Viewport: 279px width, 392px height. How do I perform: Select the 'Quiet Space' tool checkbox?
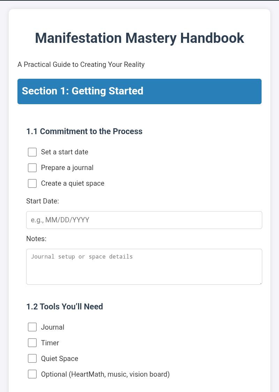[x=32, y=359]
